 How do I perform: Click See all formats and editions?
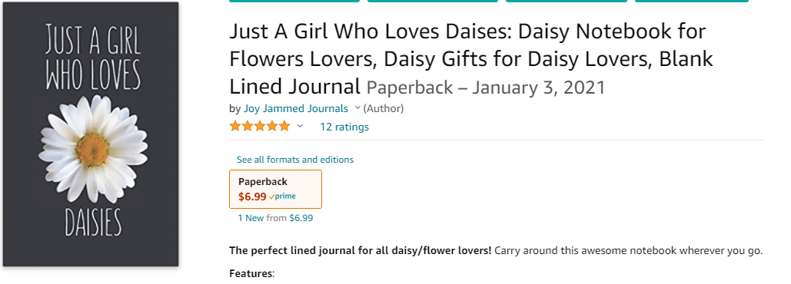click(x=295, y=160)
